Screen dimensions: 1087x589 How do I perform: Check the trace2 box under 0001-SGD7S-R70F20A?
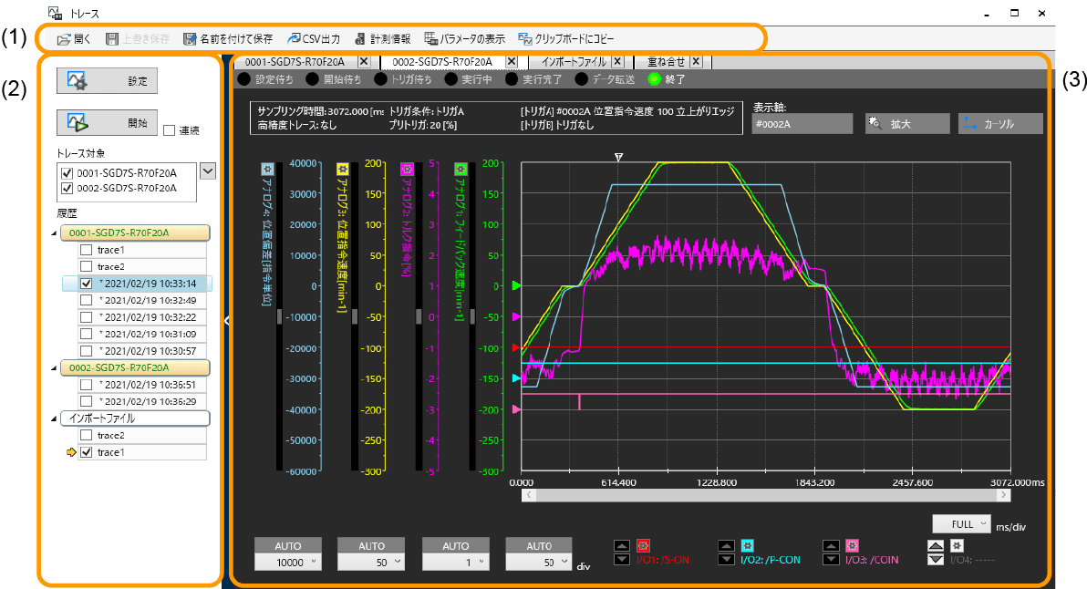[86, 266]
